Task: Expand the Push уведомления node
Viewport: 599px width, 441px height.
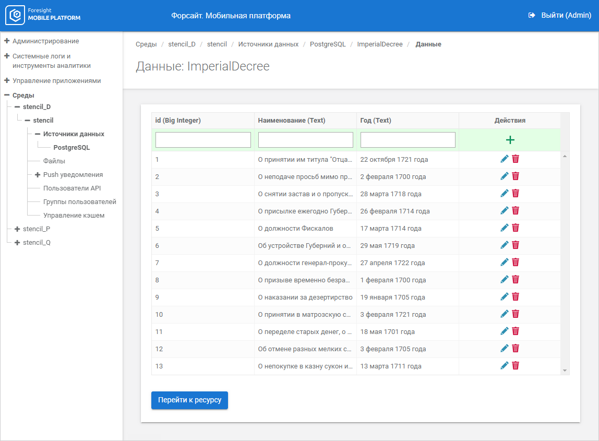Action: pyautogui.click(x=38, y=175)
